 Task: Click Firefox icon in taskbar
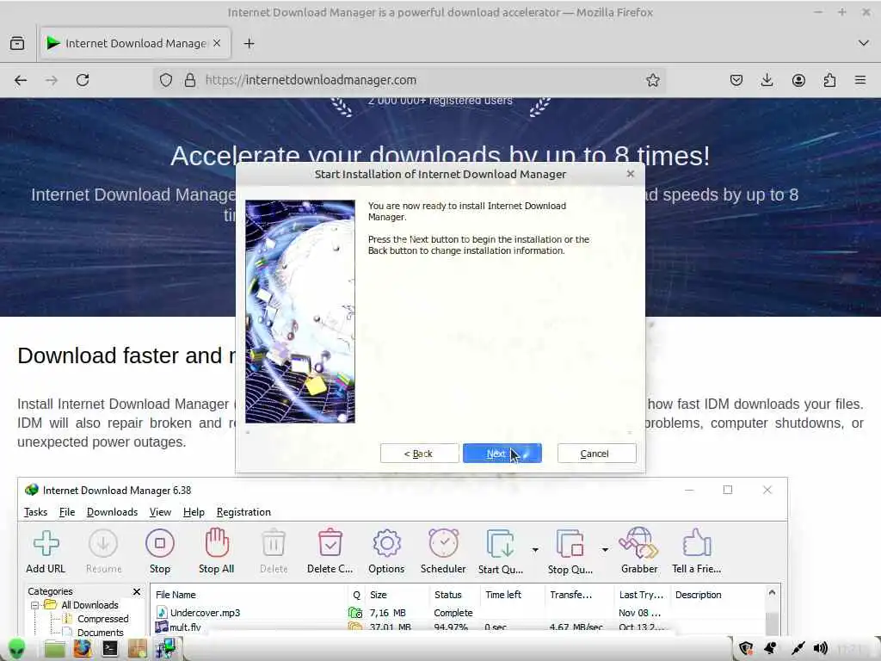(x=82, y=649)
